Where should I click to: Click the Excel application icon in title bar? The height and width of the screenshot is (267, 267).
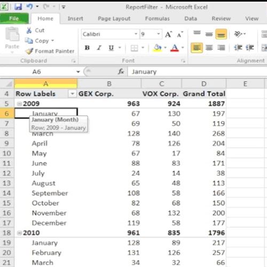point(4,7)
